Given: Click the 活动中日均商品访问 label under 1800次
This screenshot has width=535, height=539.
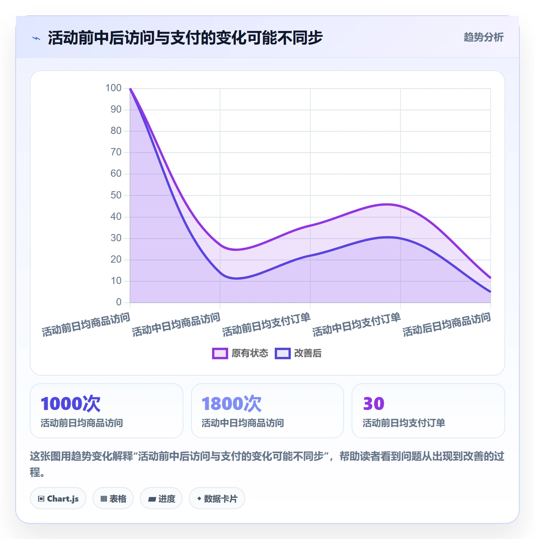Looking at the screenshot, I should point(242,423).
